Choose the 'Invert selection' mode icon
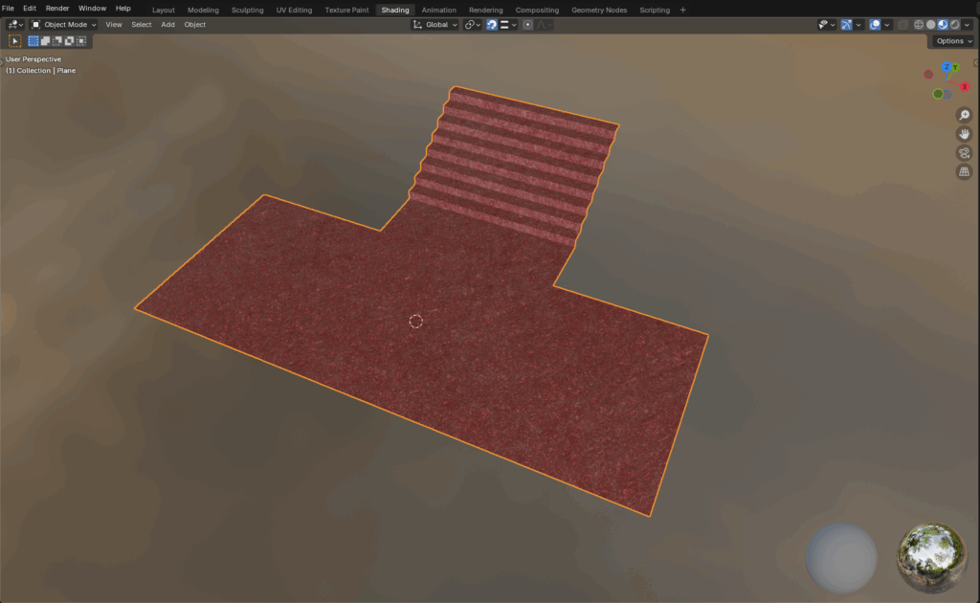 69,41
